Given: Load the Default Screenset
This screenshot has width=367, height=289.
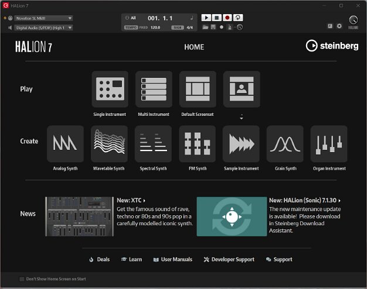Looking at the screenshot, I should (x=198, y=90).
